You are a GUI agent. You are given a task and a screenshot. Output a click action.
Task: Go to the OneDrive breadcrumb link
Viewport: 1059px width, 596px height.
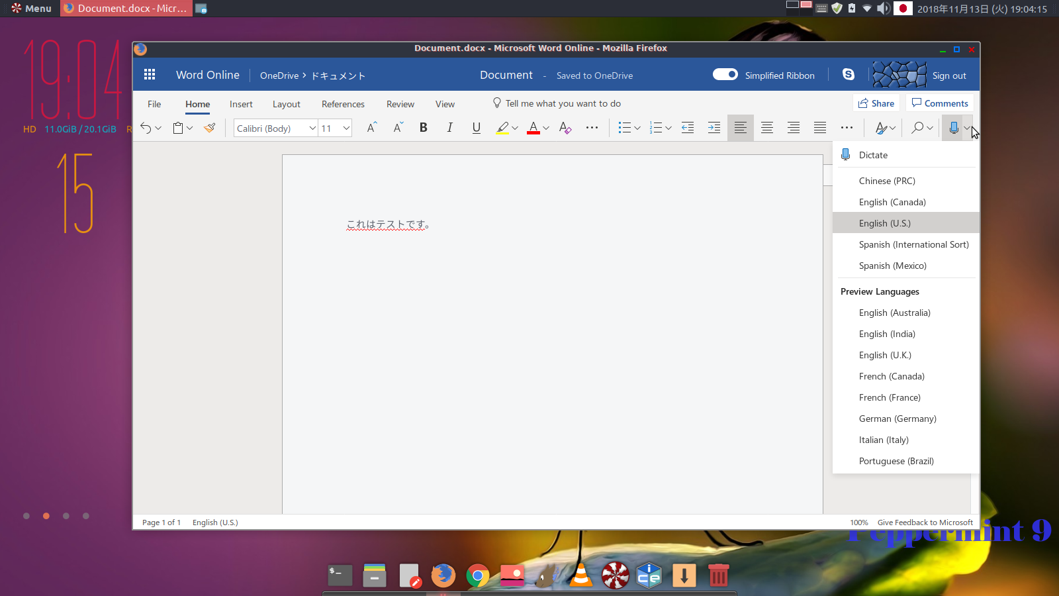pyautogui.click(x=279, y=75)
